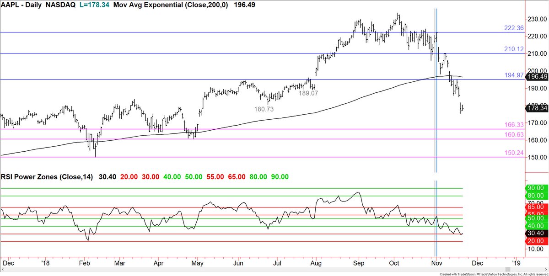
Task: Click the 189.07 swing low annotation
Action: [308, 93]
